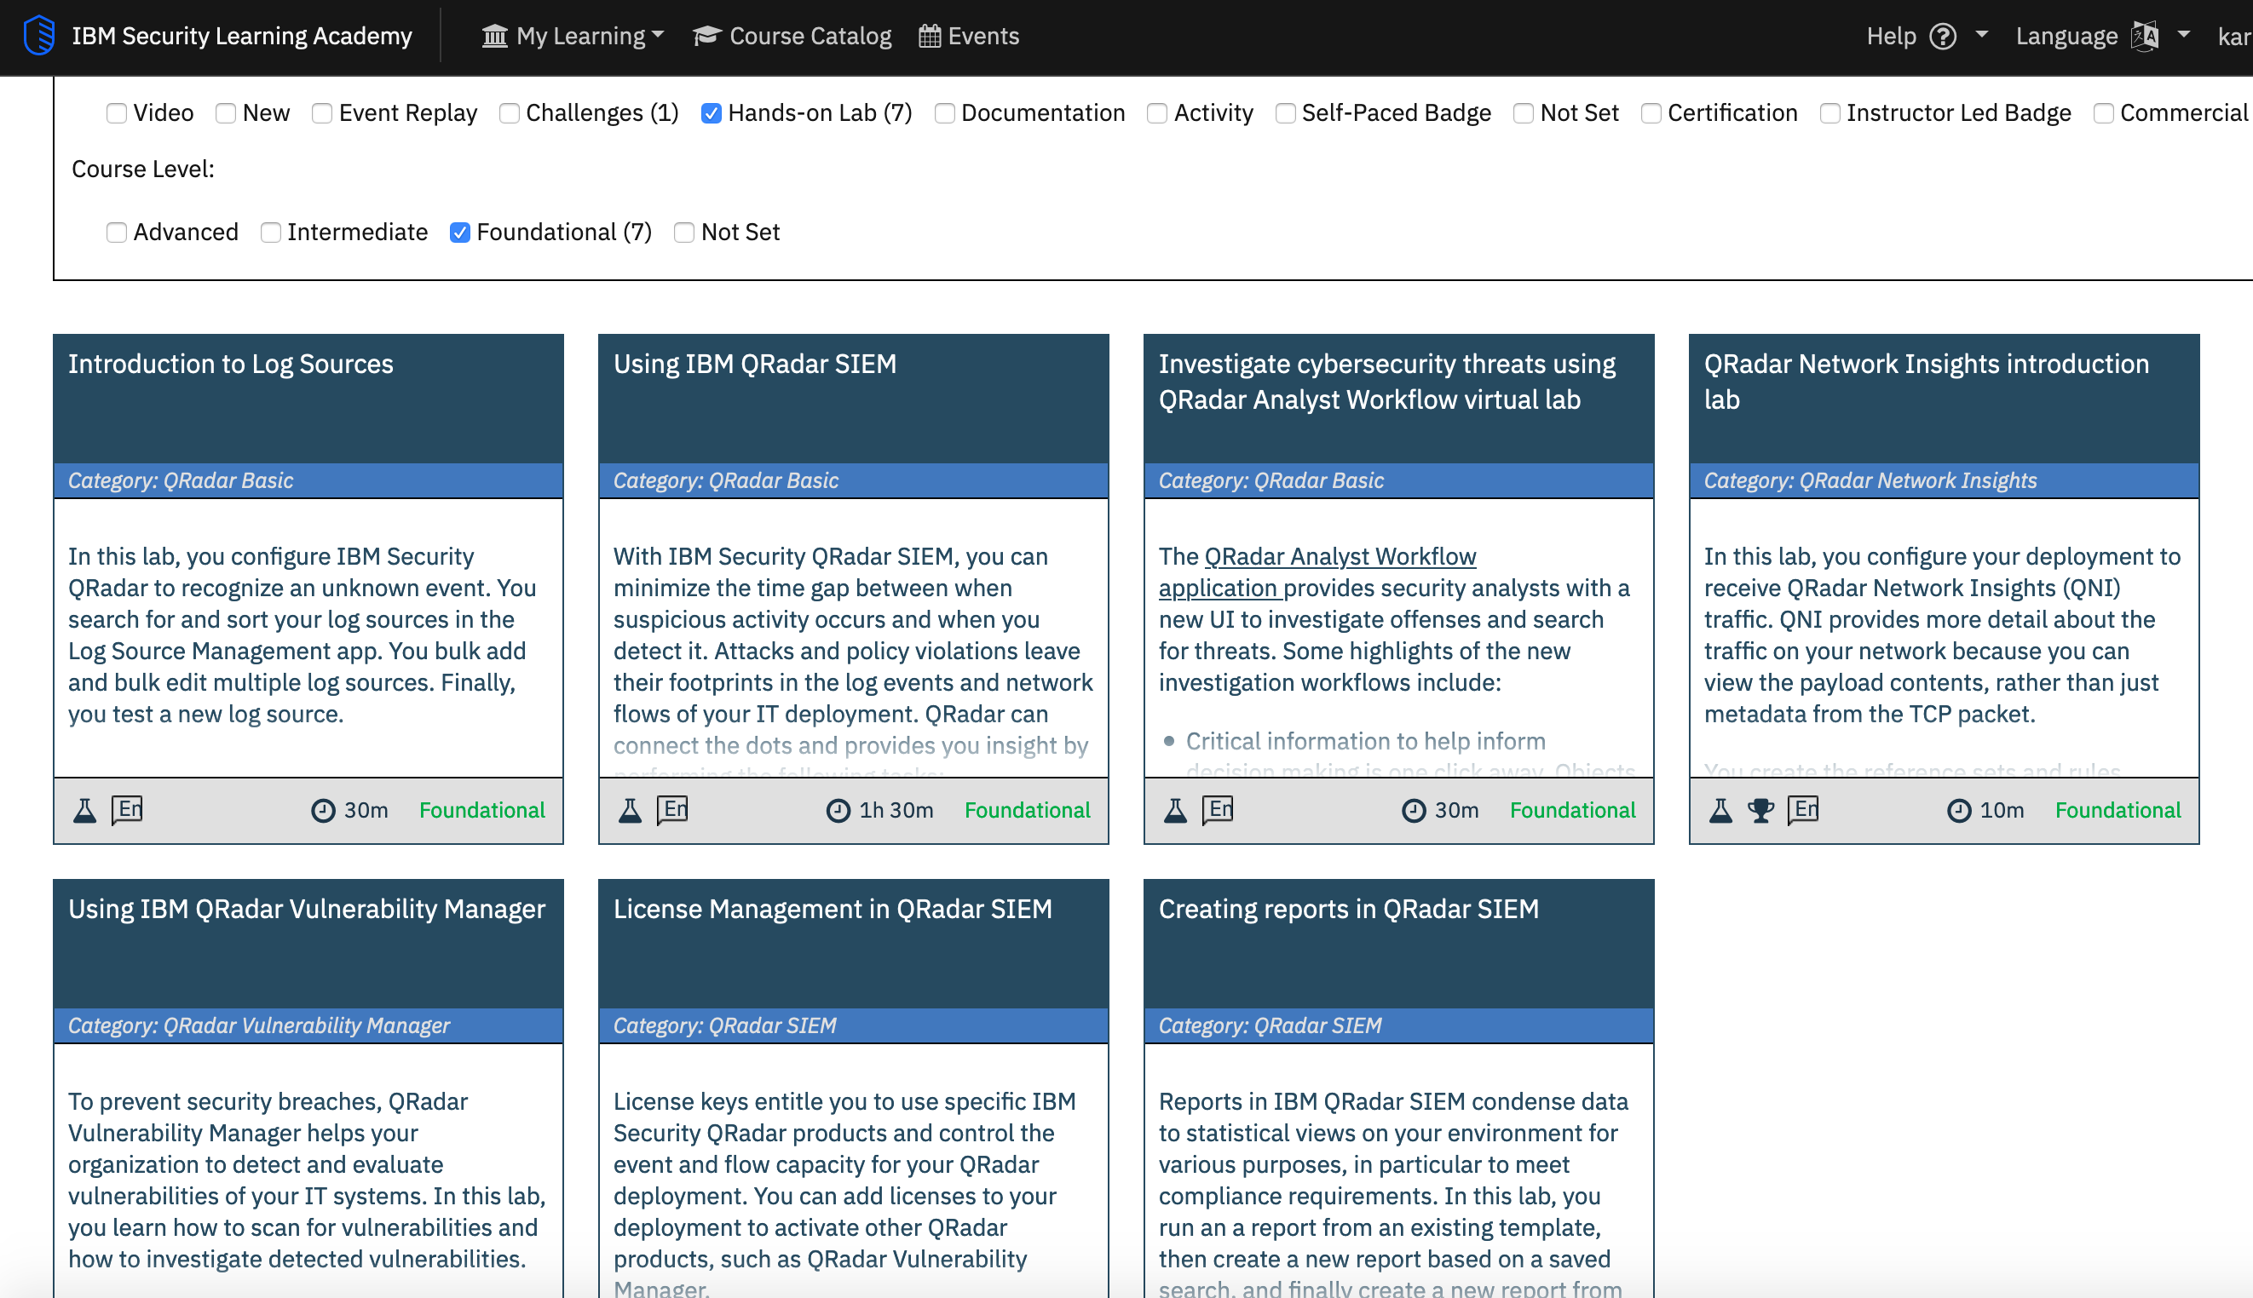Click the Help question mark icon

pyautogui.click(x=1942, y=37)
